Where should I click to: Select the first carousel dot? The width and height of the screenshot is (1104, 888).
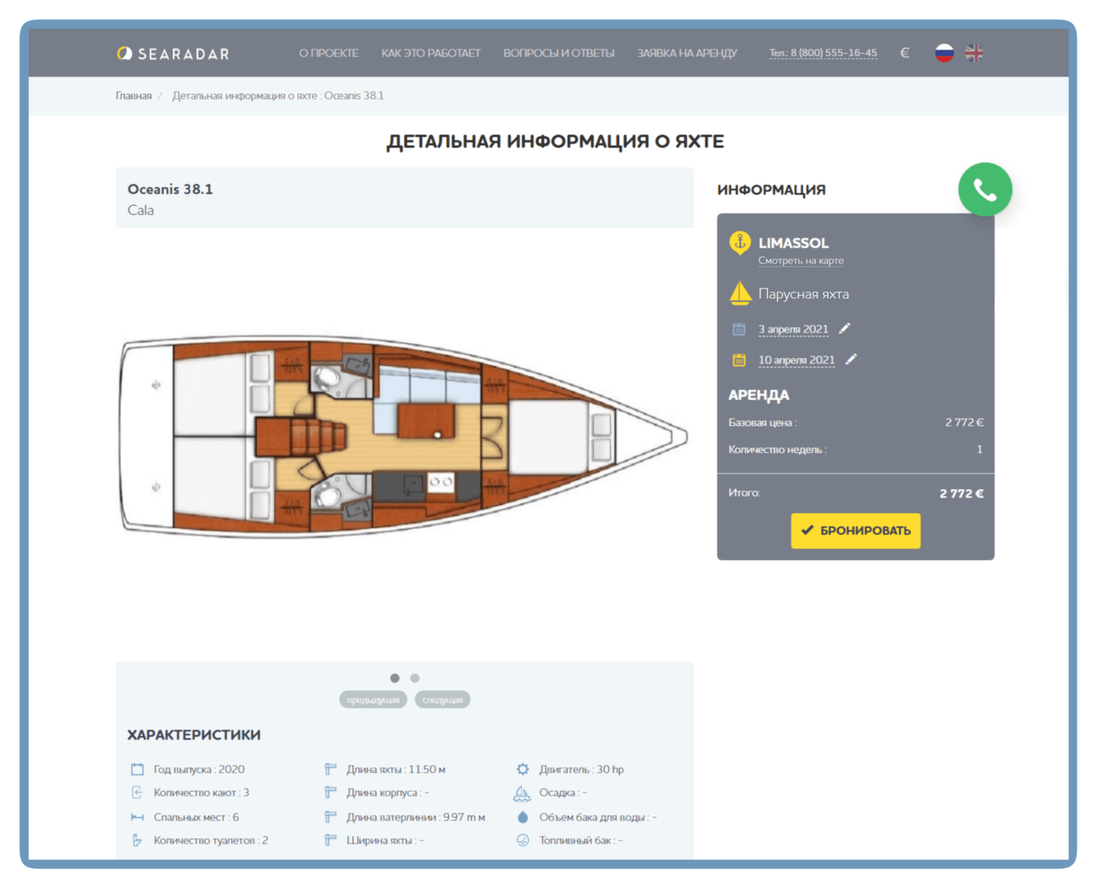click(x=395, y=678)
